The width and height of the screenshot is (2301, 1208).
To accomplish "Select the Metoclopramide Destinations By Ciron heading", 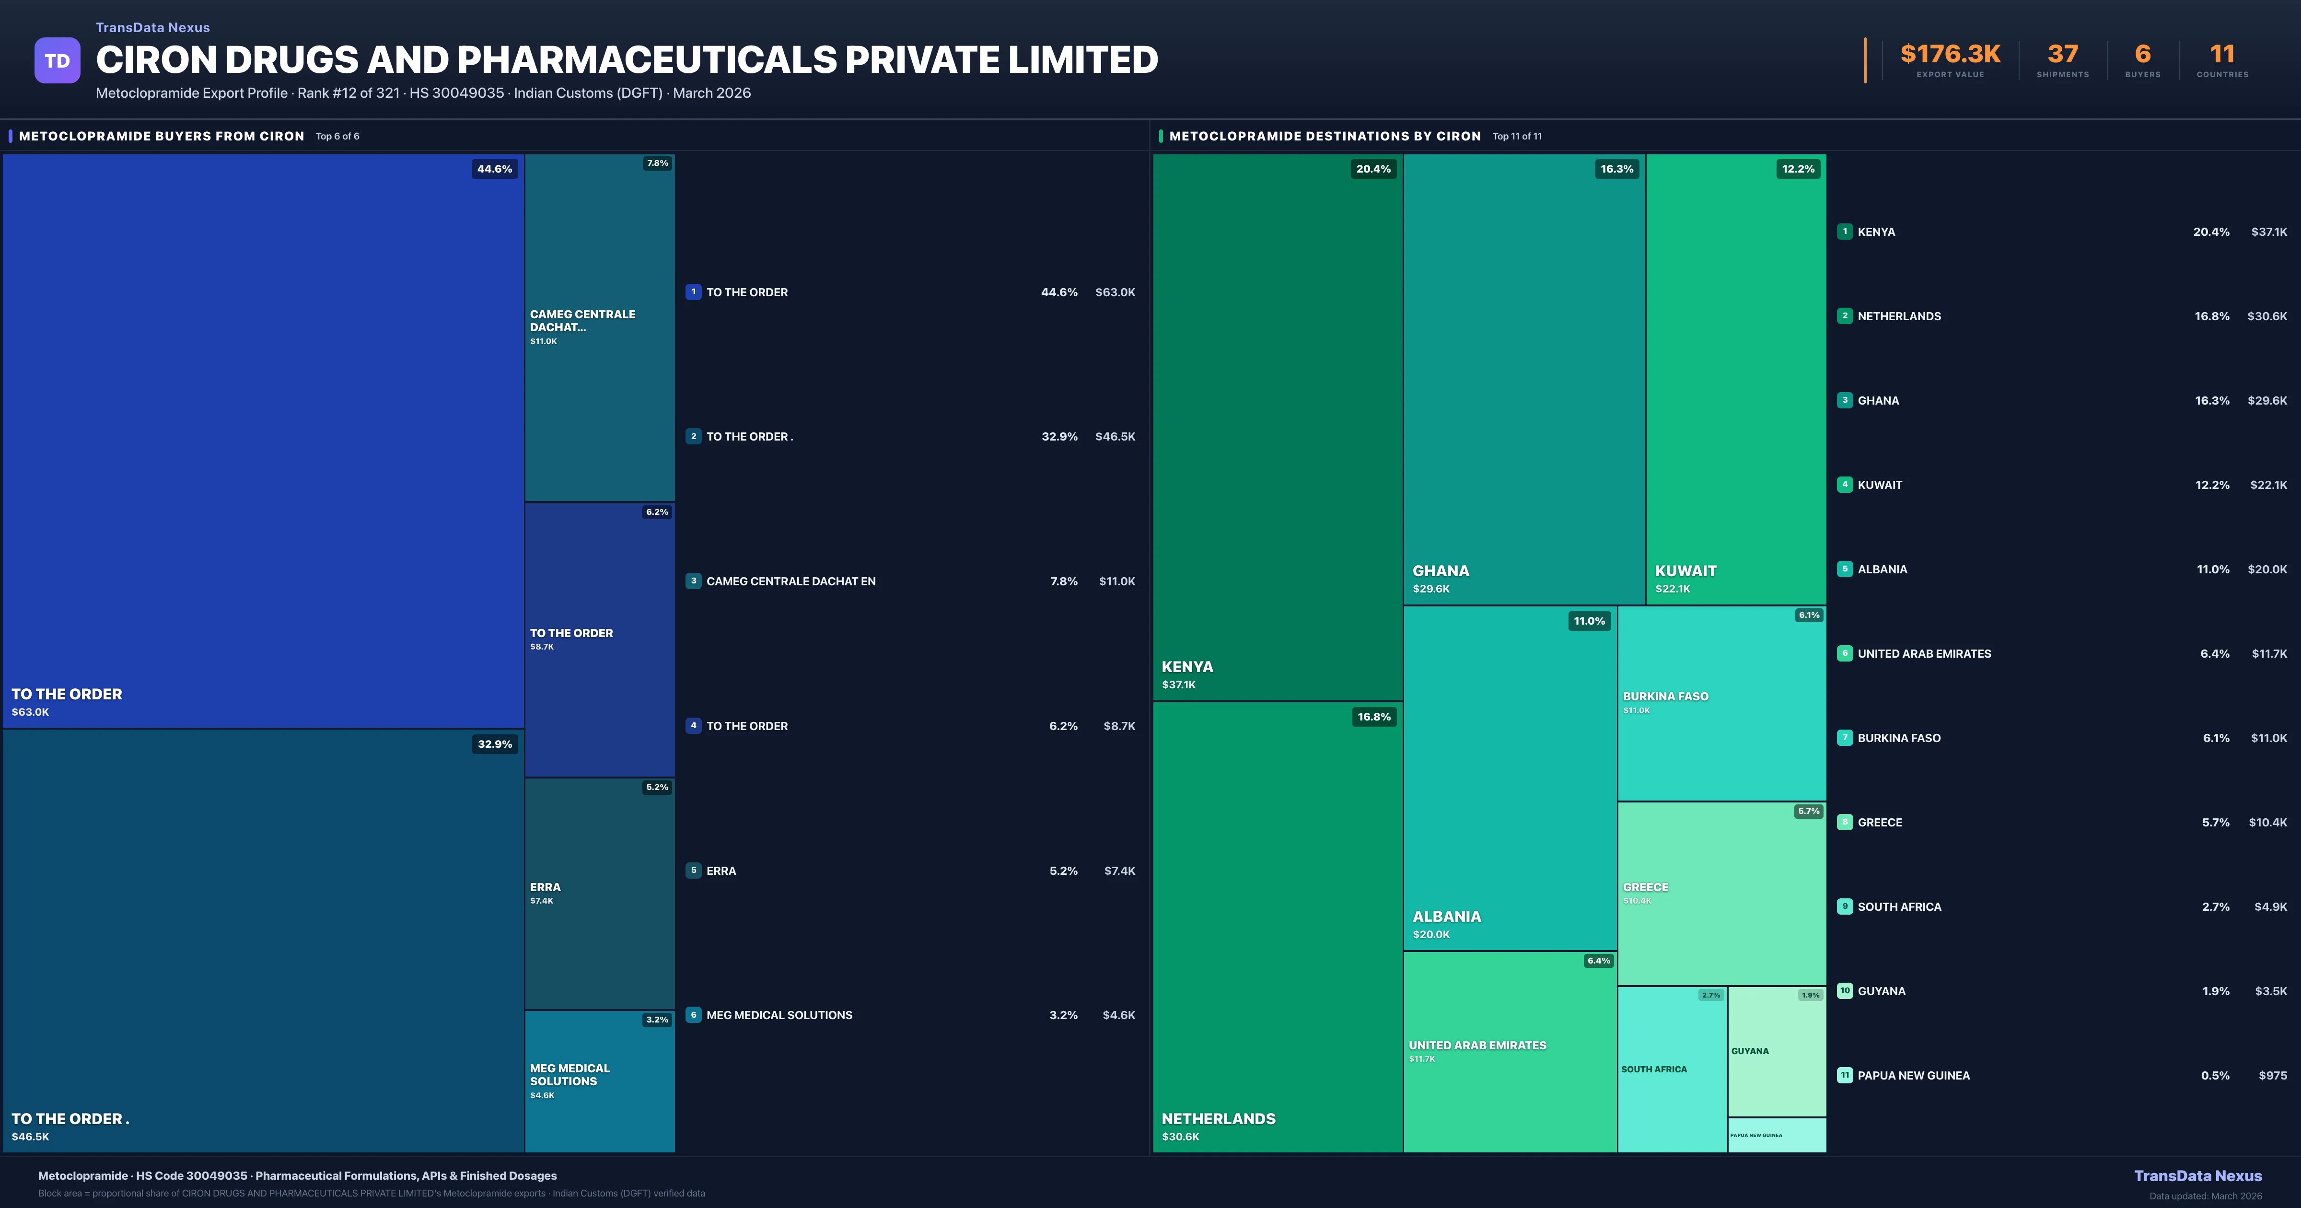I will click(x=1325, y=136).
